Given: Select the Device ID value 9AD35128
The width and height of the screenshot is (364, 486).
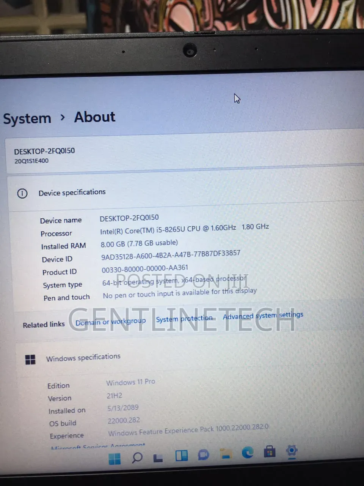Looking at the screenshot, I should (171, 255).
